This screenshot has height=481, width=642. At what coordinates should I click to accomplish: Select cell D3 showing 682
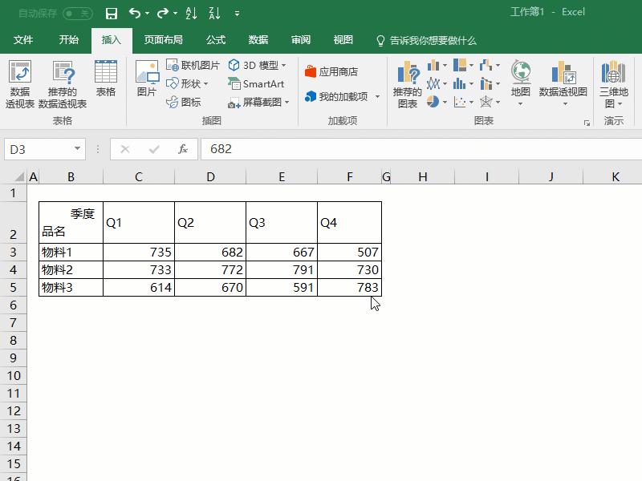(209, 252)
